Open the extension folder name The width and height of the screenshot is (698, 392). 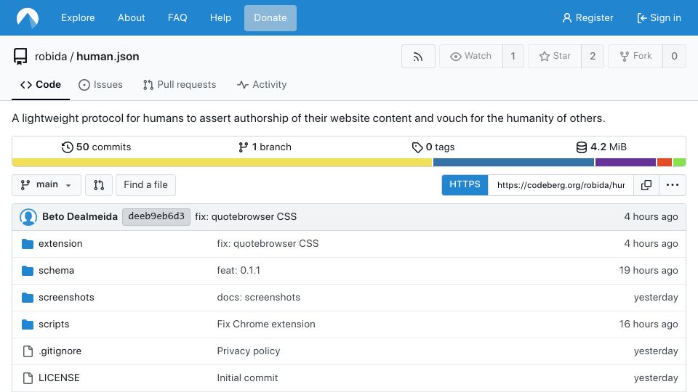tap(60, 244)
